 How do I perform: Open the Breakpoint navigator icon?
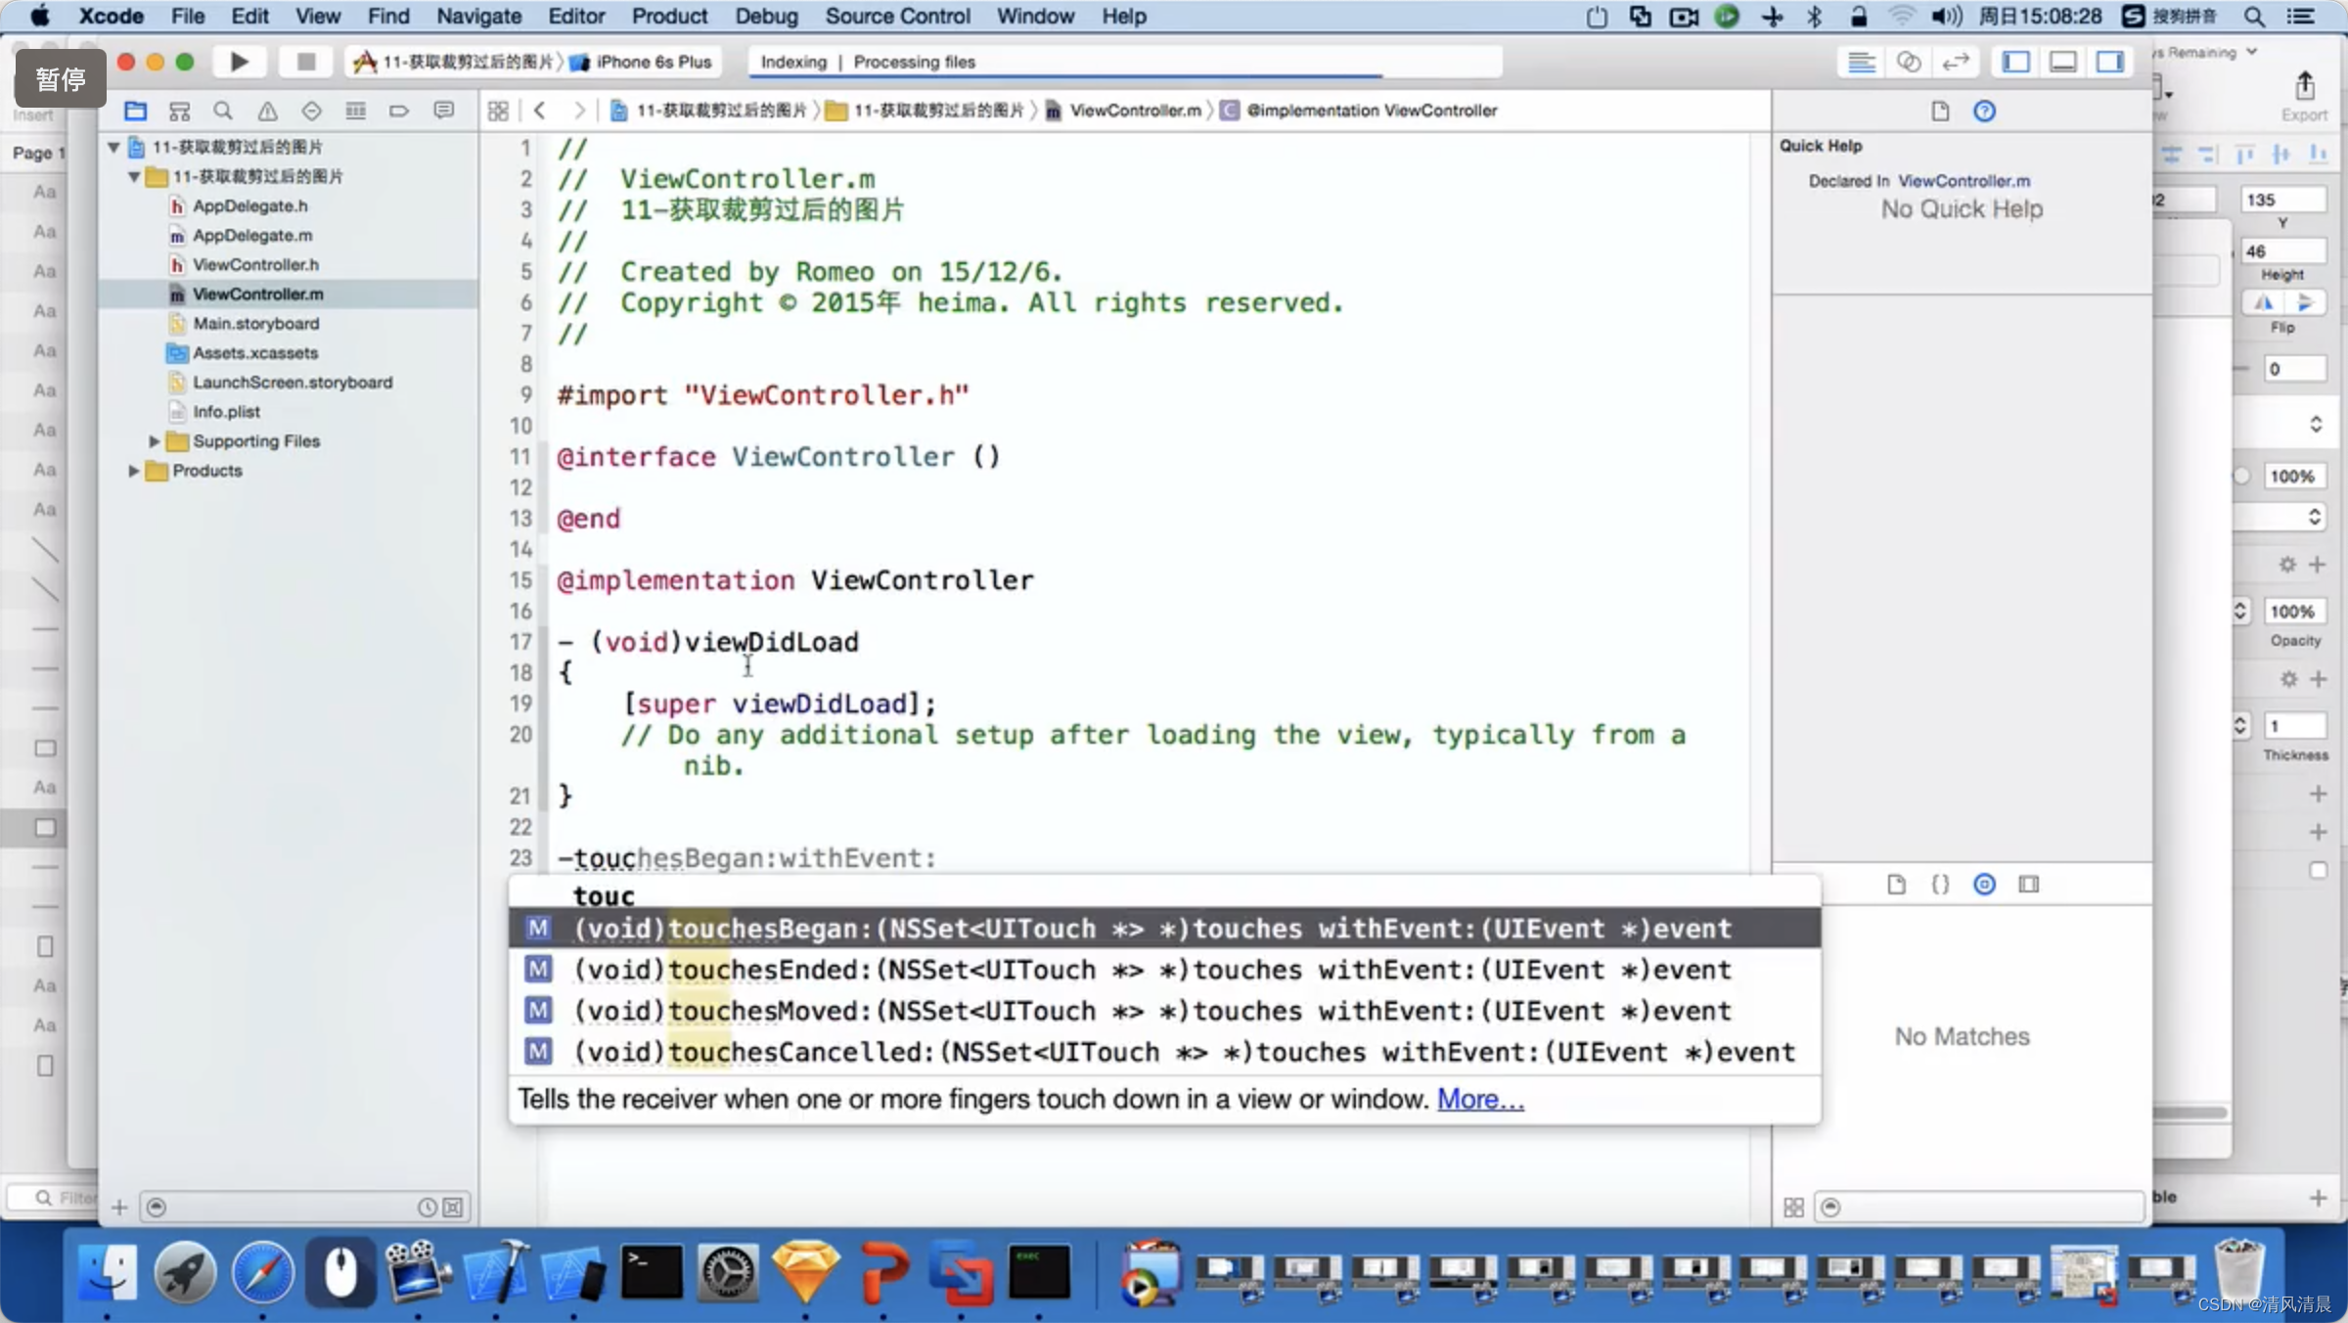point(399,111)
